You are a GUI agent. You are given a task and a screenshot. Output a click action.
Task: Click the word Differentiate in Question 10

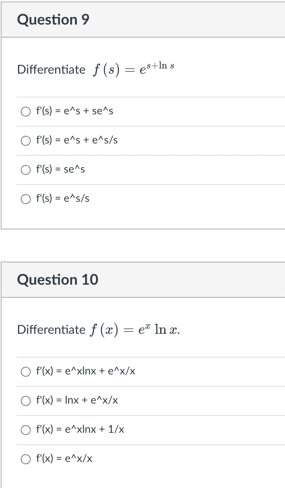pos(51,330)
